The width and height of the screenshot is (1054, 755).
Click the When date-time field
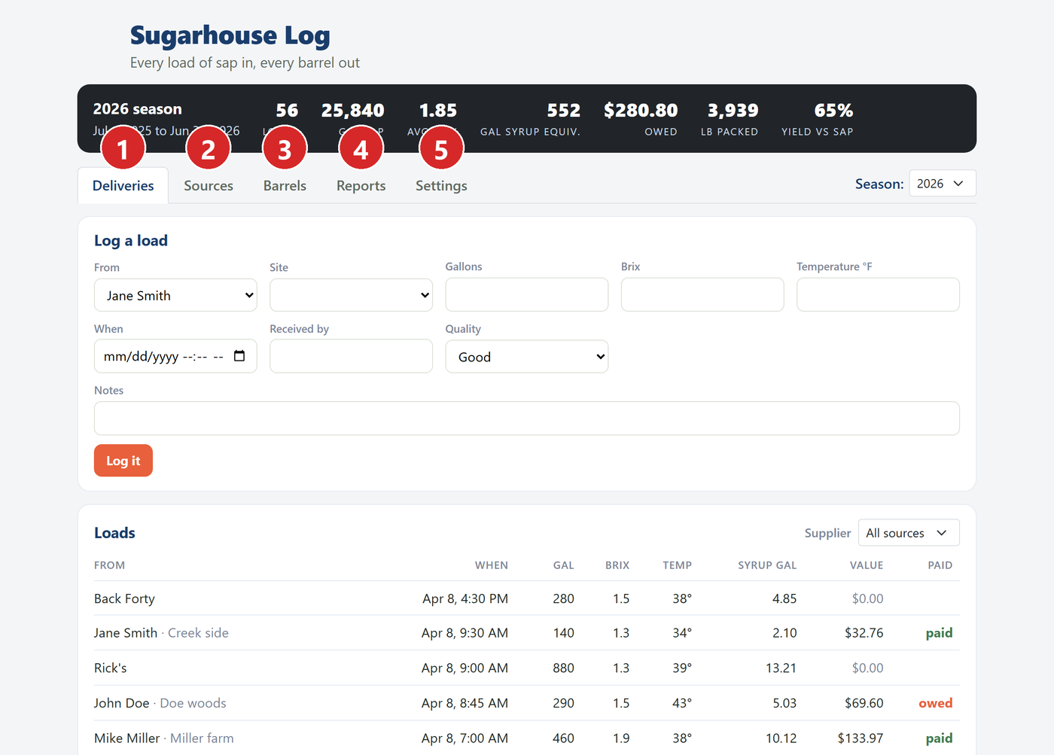point(175,356)
